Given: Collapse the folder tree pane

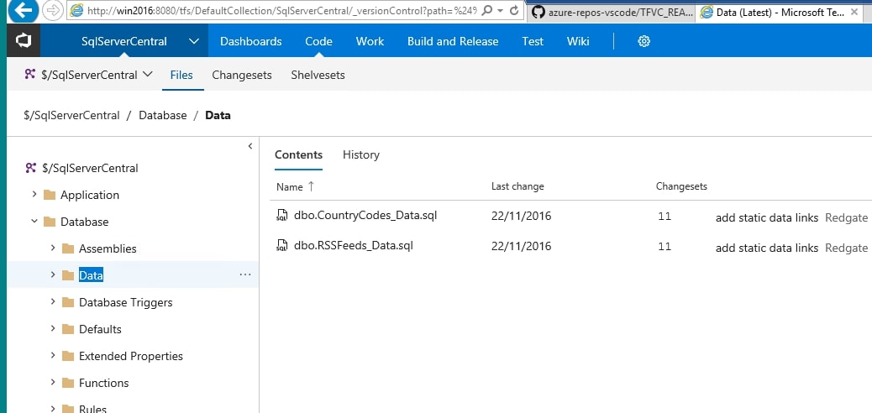Looking at the screenshot, I should tap(250, 146).
